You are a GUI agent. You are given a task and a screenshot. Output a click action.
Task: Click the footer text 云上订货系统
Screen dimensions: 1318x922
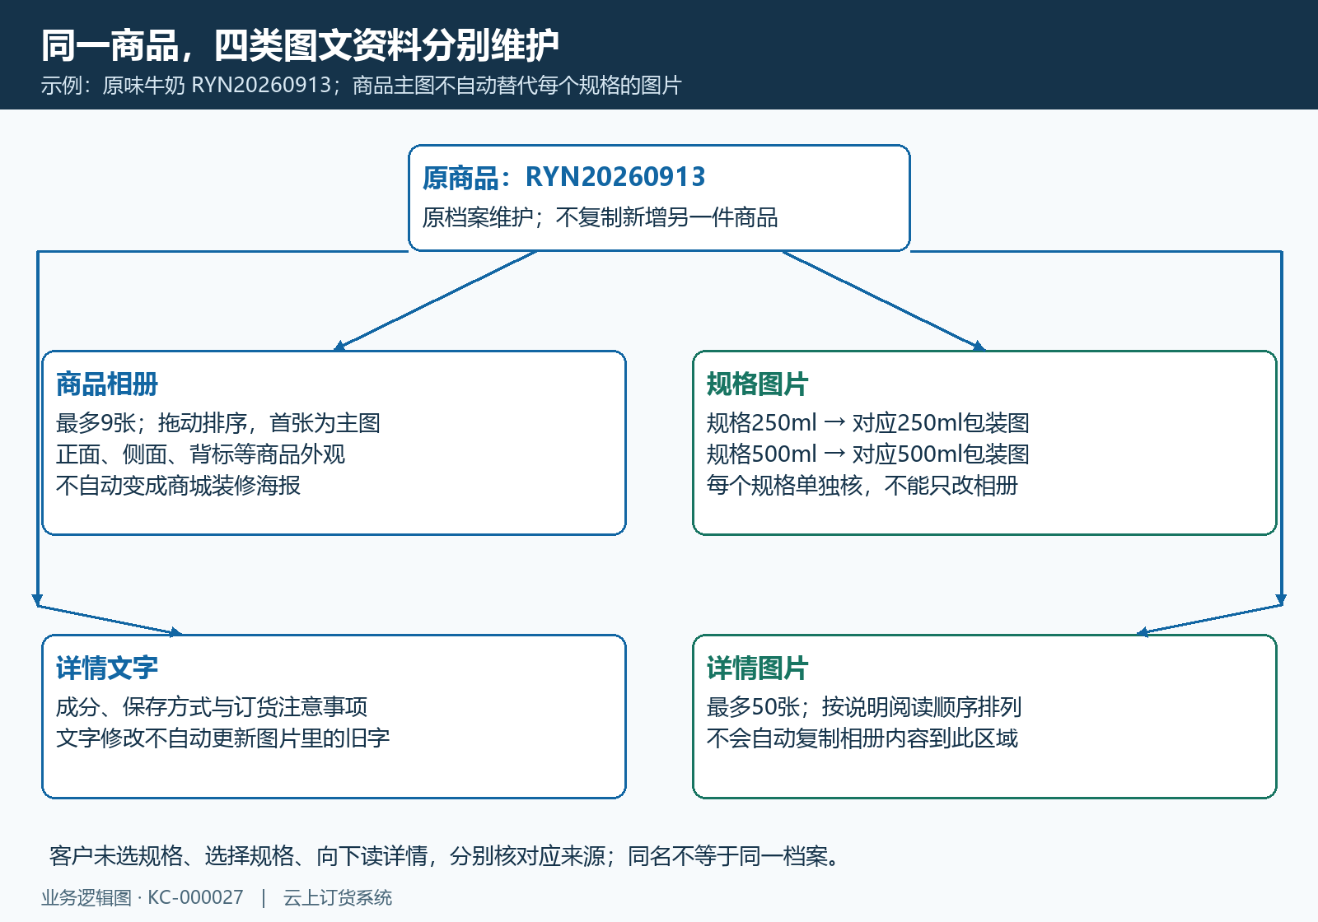pyautogui.click(x=338, y=897)
